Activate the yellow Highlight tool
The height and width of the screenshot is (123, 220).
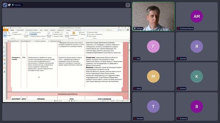tap(74, 34)
